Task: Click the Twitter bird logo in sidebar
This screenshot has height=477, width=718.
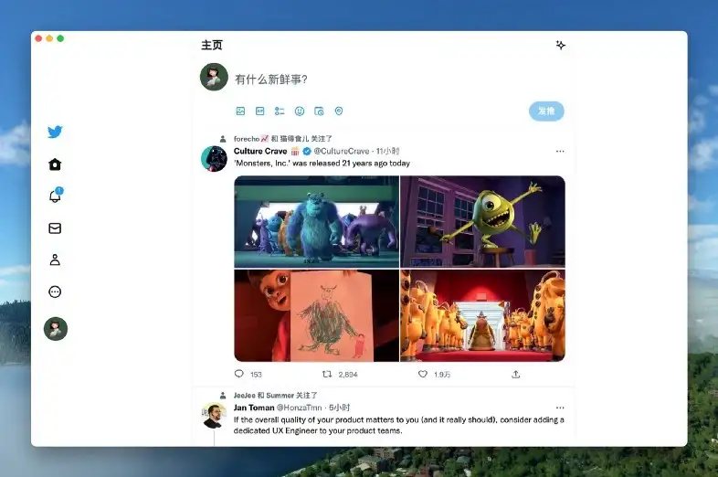Action: click(x=55, y=132)
